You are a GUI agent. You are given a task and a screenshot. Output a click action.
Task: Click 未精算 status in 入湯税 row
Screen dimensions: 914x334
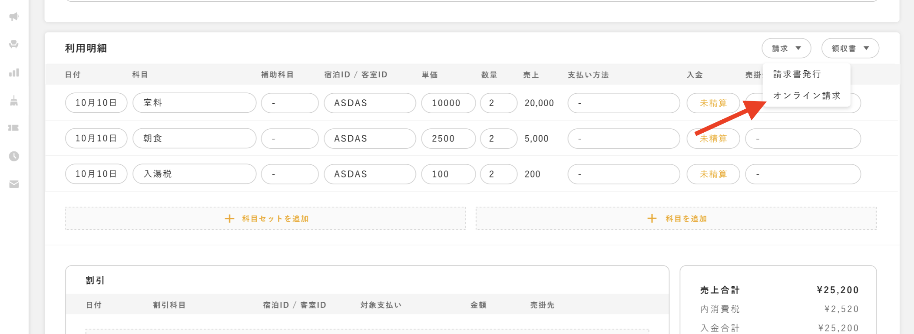[x=713, y=174]
